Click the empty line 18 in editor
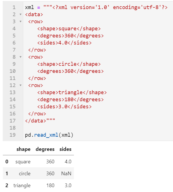The image size is (173, 192). [98, 128]
